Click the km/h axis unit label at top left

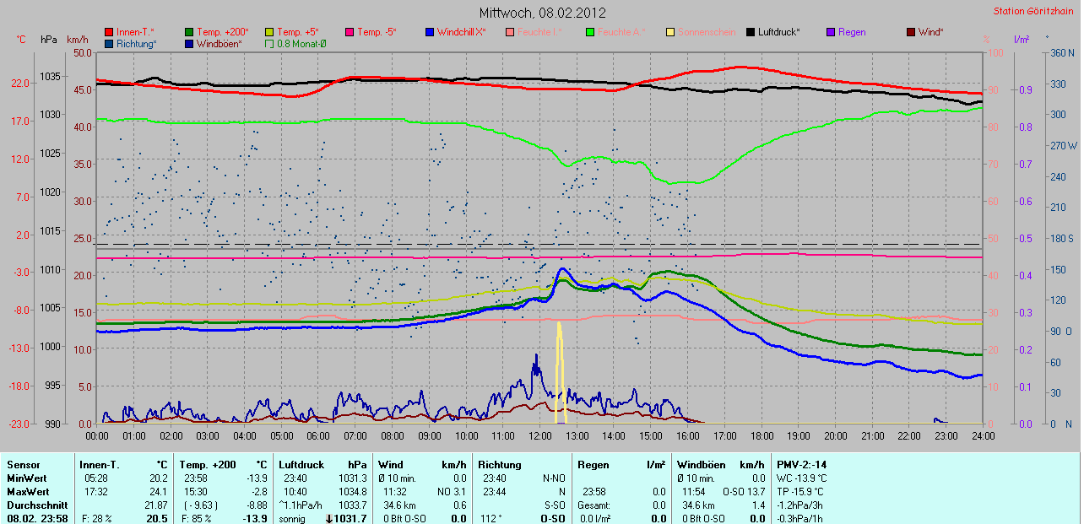77,40
